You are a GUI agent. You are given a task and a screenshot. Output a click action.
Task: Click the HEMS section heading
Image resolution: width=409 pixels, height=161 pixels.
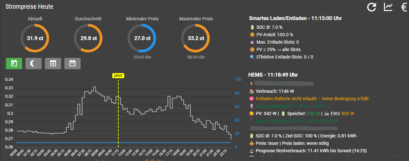point(273,75)
